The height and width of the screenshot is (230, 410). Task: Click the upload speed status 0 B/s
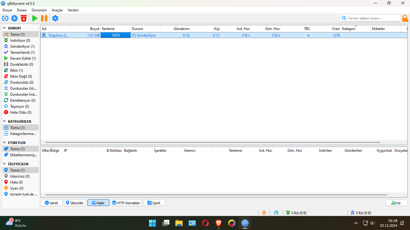[x=361, y=213]
